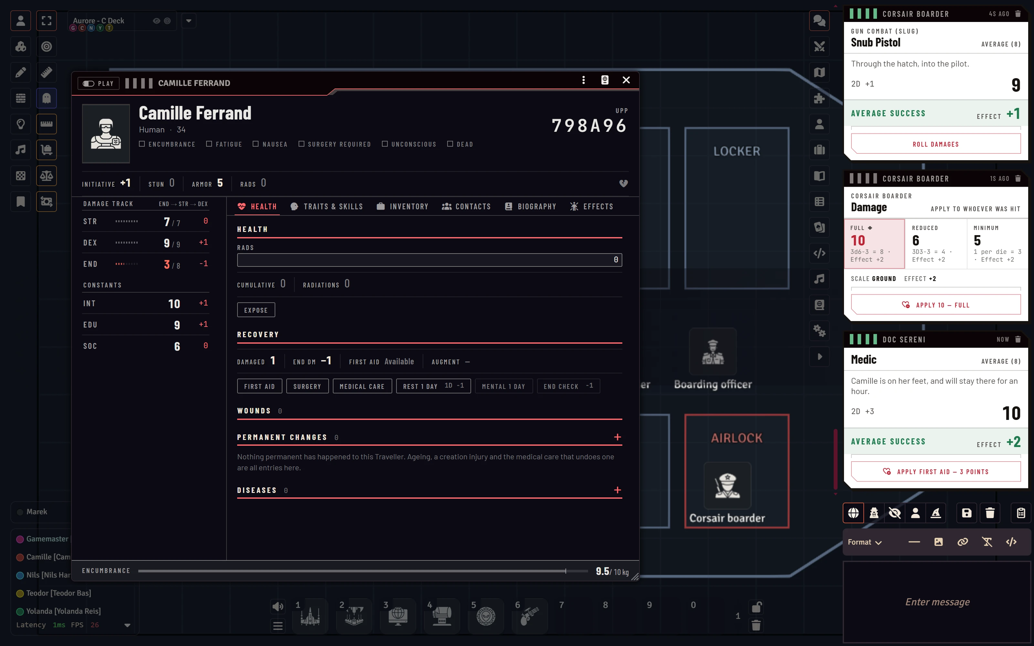1034x646 pixels.
Task: Toggle the Play mode switch on the sheet
Action: click(98, 83)
